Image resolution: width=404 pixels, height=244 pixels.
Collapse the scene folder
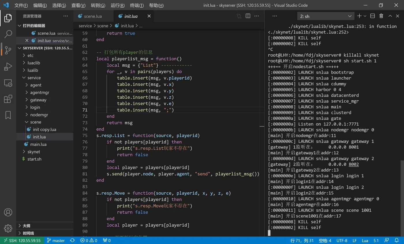[x=45, y=122]
